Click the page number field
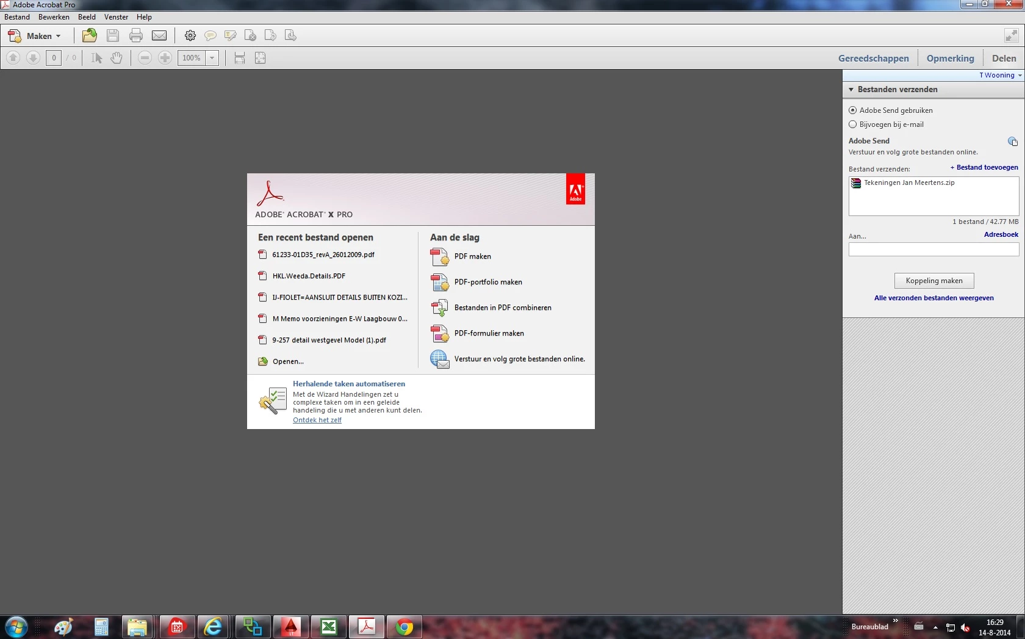Image resolution: width=1025 pixels, height=639 pixels. point(54,58)
